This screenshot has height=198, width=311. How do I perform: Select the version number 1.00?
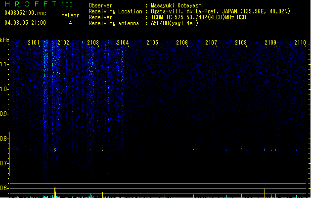67,4
